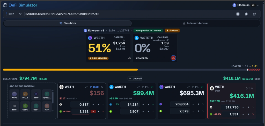
Task: Click the add-to-position token list scrollbar
Action: [x=53, y=97]
